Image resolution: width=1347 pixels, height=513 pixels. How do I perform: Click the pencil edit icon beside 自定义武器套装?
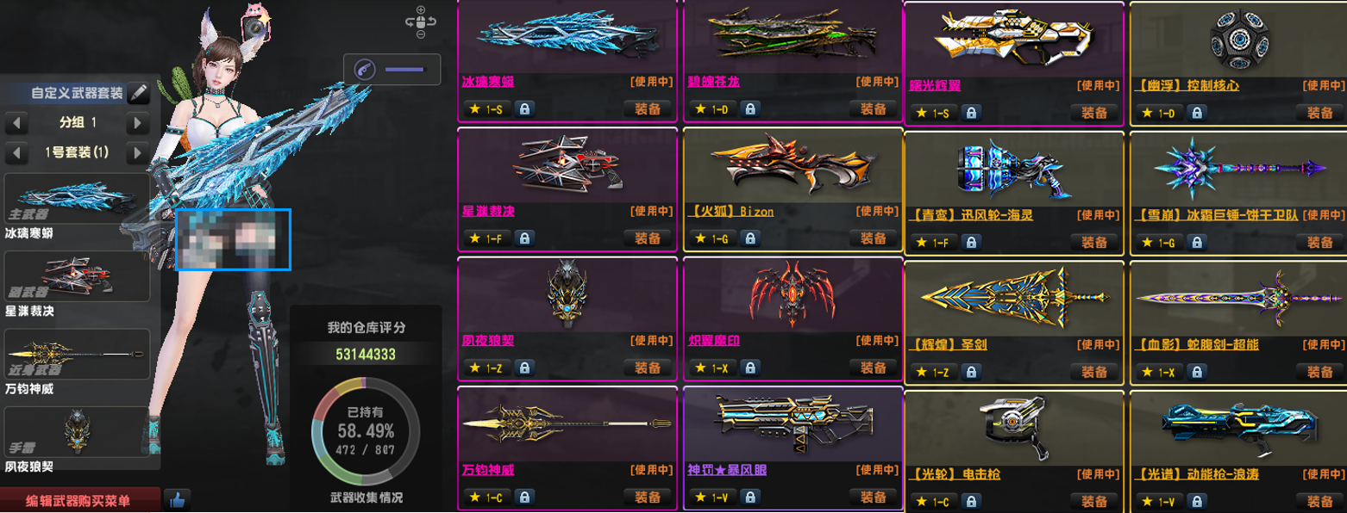(x=139, y=93)
